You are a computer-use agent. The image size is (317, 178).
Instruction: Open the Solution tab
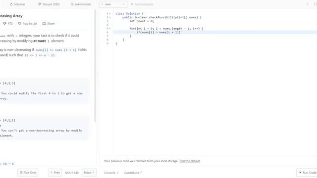click(17, 4)
